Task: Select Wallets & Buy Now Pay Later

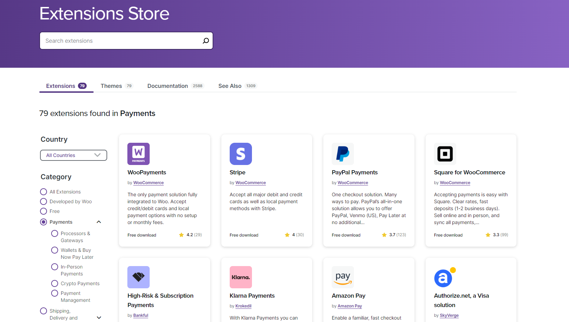Action: [x=55, y=250]
